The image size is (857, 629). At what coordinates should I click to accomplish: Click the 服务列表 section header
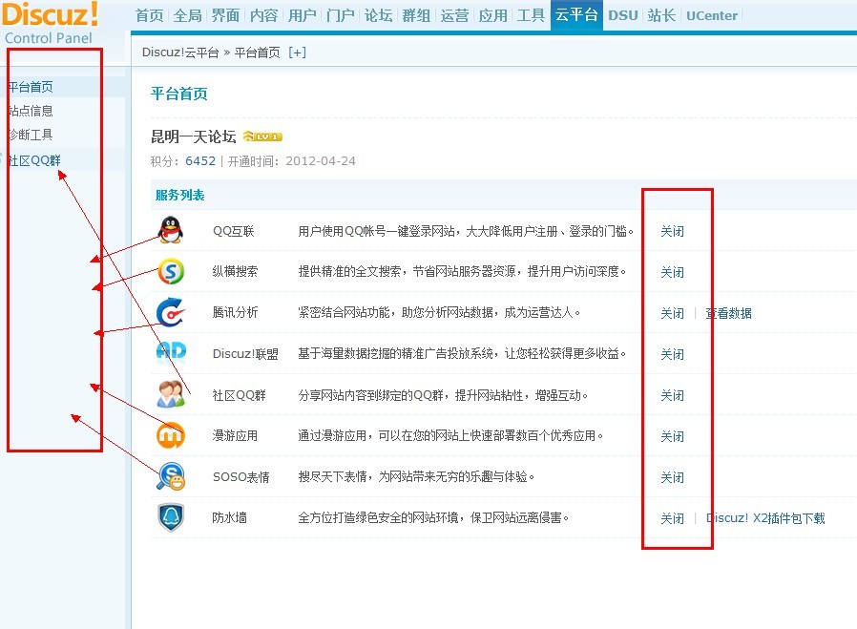[179, 195]
